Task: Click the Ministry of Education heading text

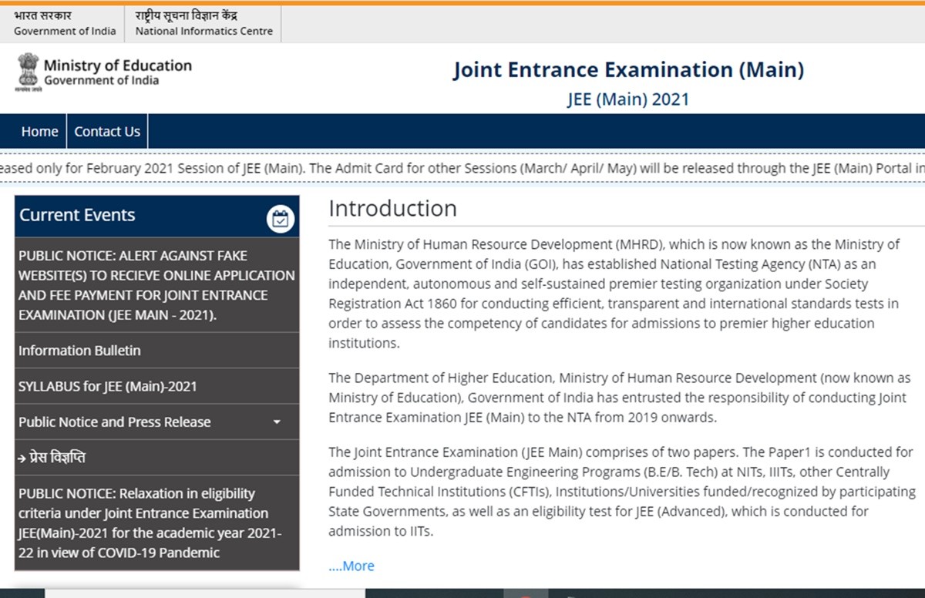Action: tap(117, 66)
